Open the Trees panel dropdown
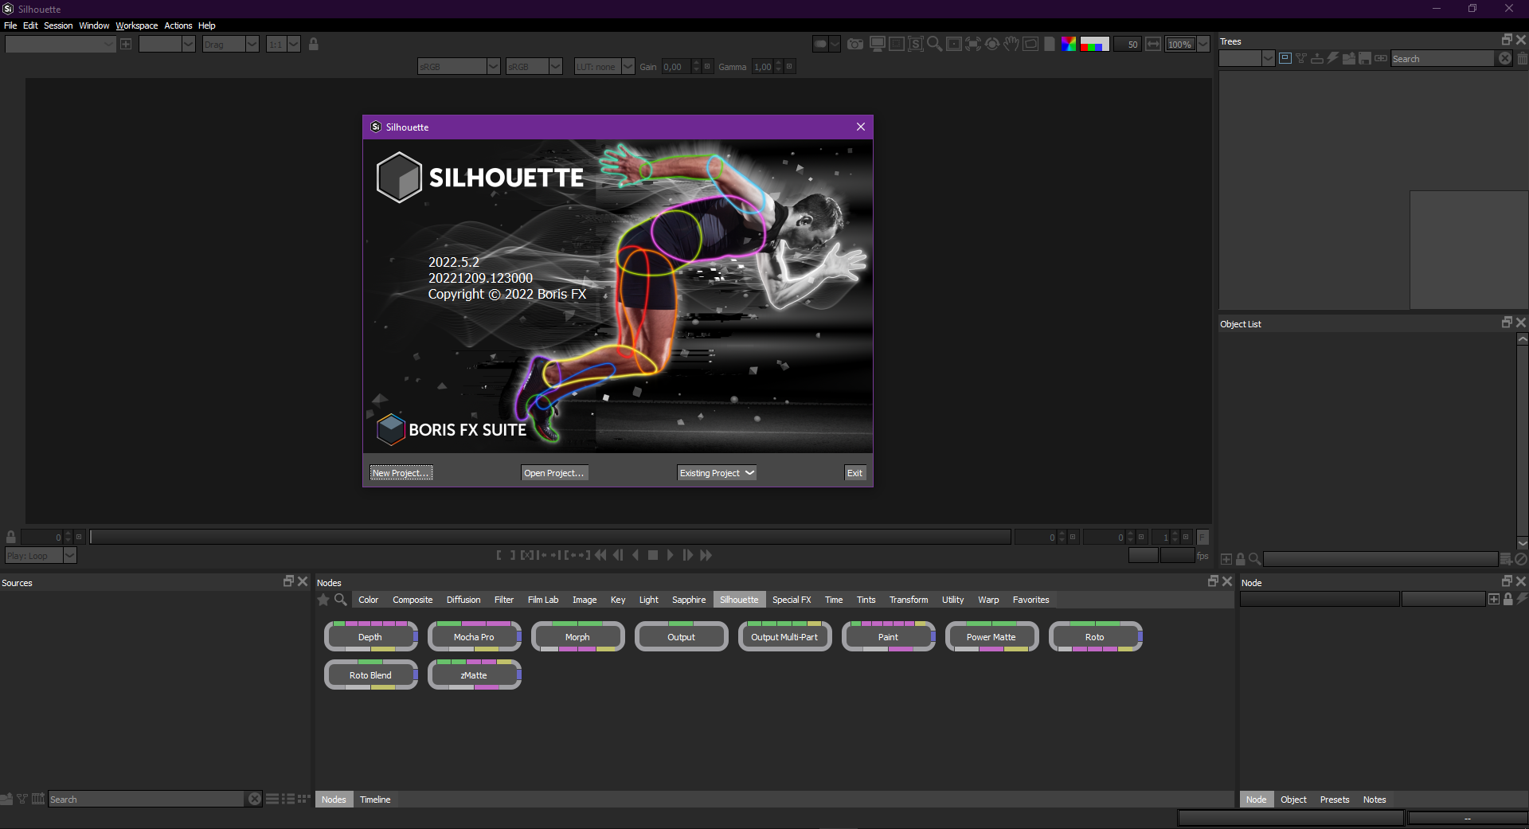Image resolution: width=1529 pixels, height=829 pixels. click(x=1247, y=58)
